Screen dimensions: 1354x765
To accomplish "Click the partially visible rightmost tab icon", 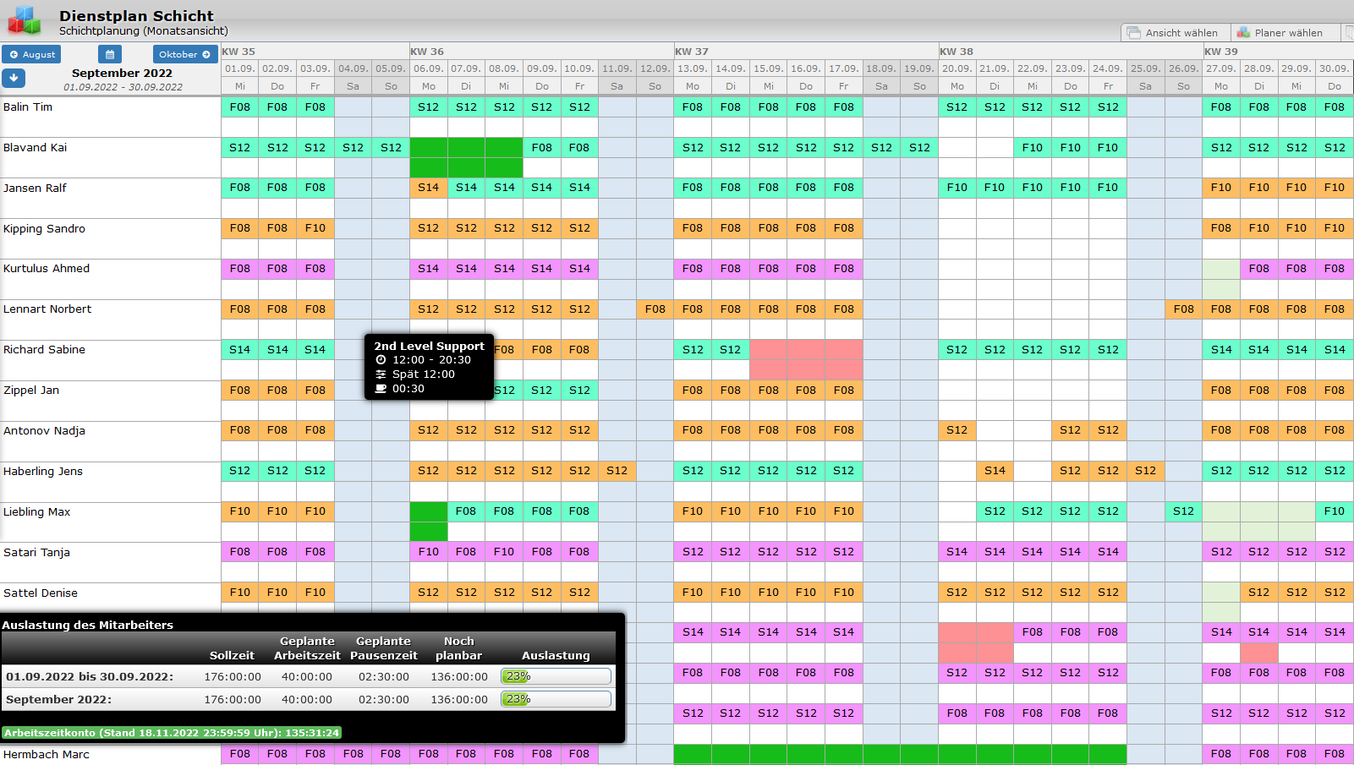I will click(1348, 32).
